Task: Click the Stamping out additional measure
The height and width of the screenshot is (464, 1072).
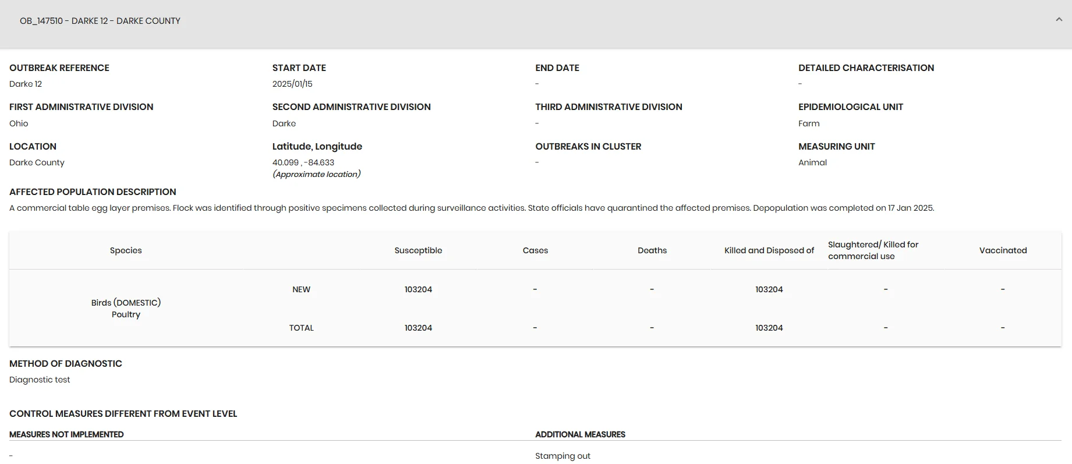Action: 562,456
